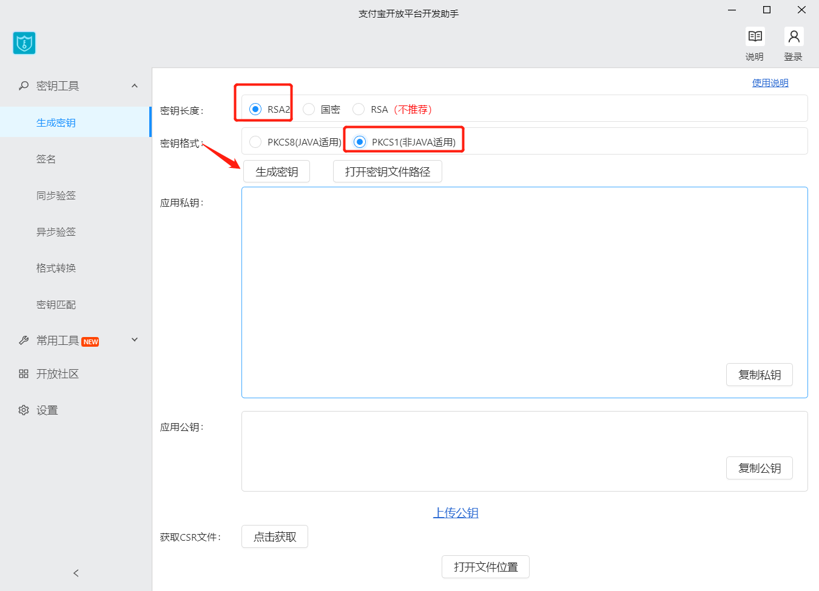Close the window

[801, 10]
